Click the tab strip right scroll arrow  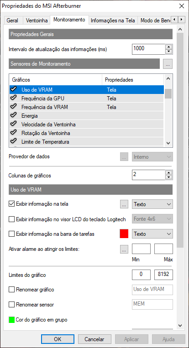click(x=182, y=20)
